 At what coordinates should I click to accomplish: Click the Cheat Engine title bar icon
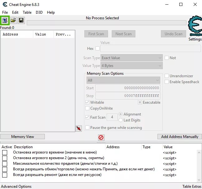pos(5,4)
